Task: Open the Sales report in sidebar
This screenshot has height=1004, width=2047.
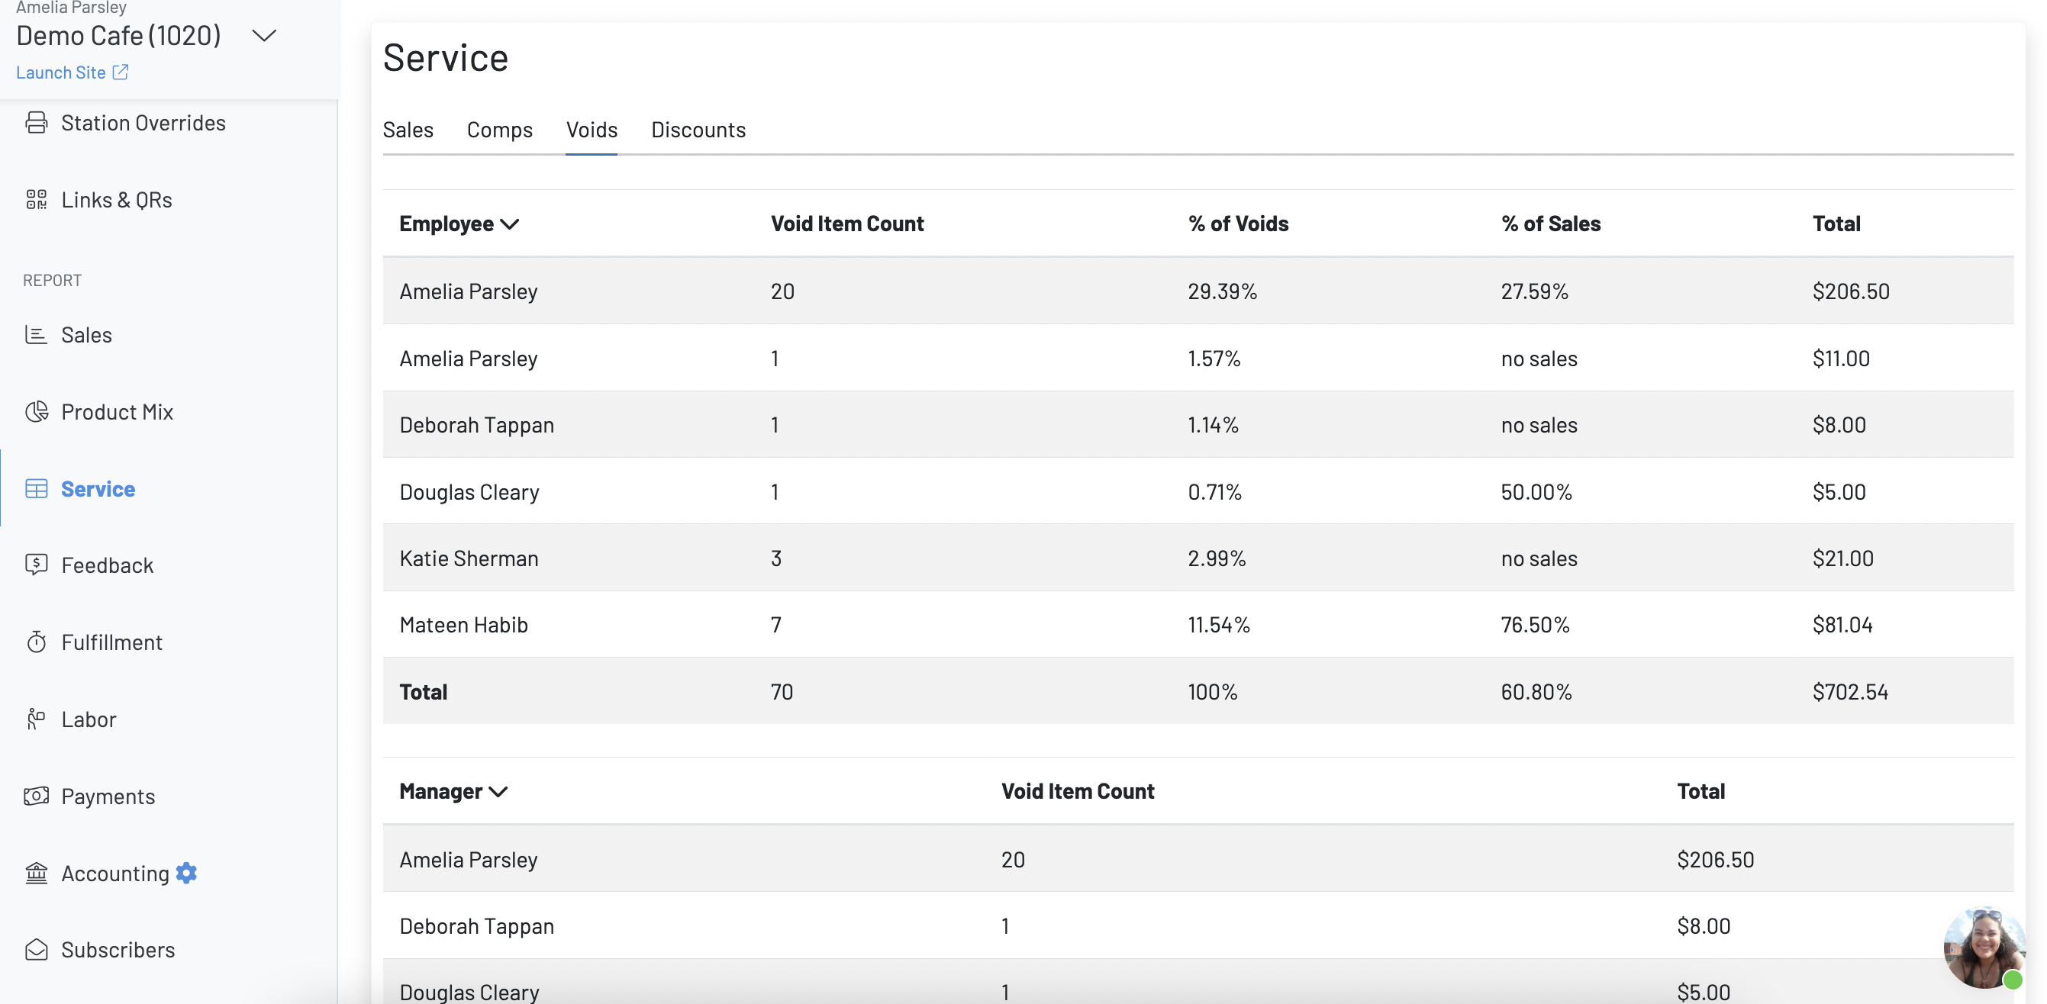Action: (x=85, y=334)
